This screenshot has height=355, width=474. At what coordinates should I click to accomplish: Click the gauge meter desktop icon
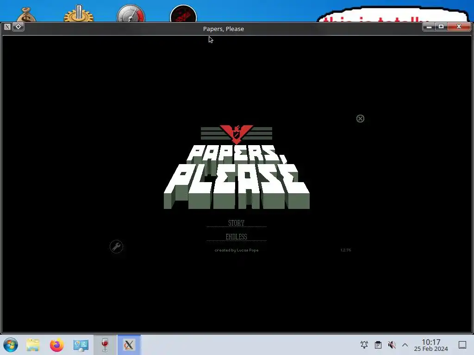tap(131, 13)
